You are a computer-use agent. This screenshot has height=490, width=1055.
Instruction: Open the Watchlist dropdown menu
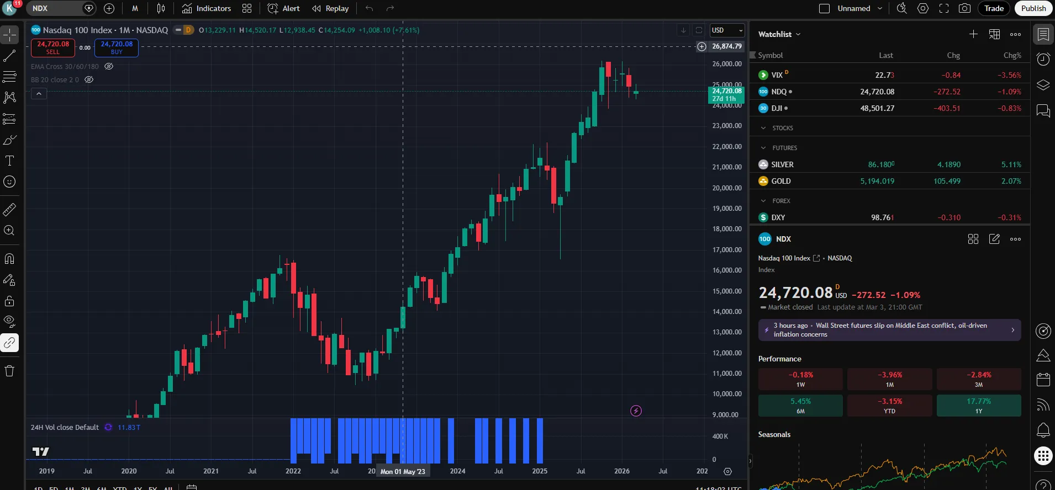point(779,34)
